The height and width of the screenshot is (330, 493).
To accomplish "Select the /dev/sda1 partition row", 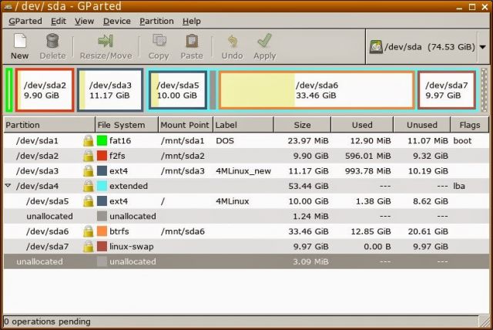I will coord(246,140).
